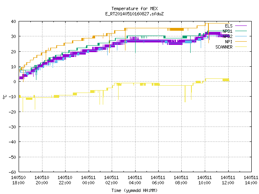Click the x-axis tick time 06:00
Screen dimensions: 259x194
click(158, 183)
